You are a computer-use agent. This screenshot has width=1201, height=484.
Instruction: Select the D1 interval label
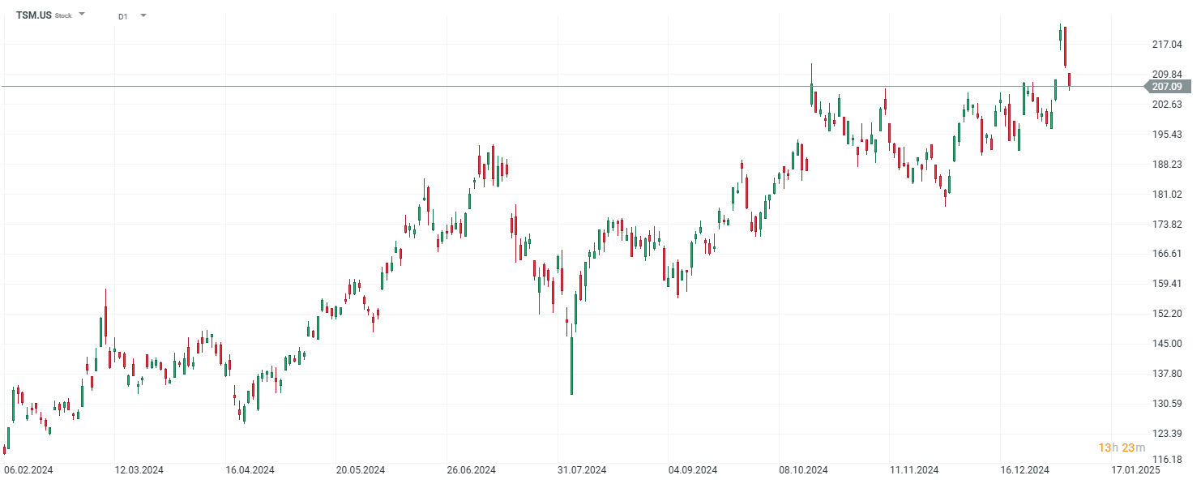122,16
